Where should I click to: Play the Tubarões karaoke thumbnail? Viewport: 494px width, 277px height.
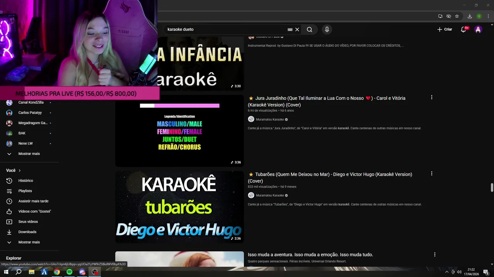[x=179, y=207]
